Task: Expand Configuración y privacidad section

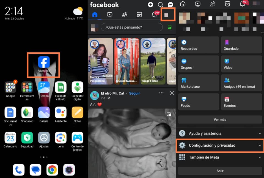Action: (220, 145)
